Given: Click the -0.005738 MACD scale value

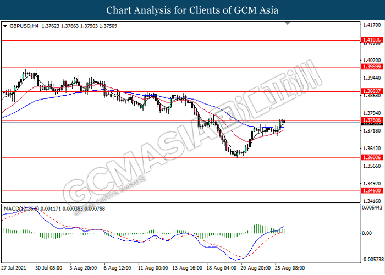Looking at the screenshot, I should point(372,259).
